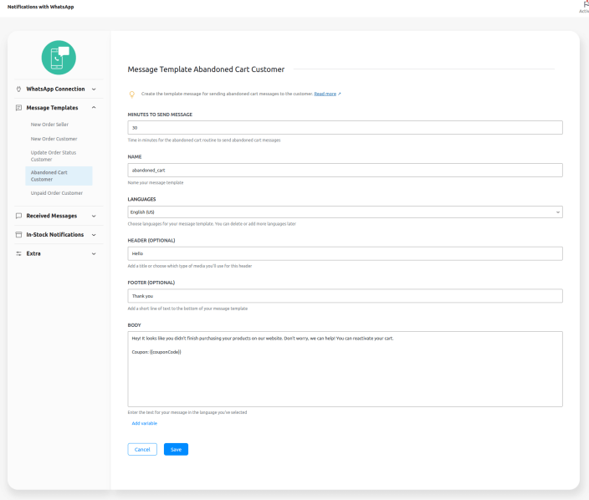Click the Add variable link
589x500 pixels.
(145, 423)
